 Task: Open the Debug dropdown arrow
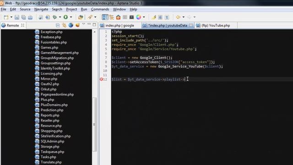click(x=60, y=17)
